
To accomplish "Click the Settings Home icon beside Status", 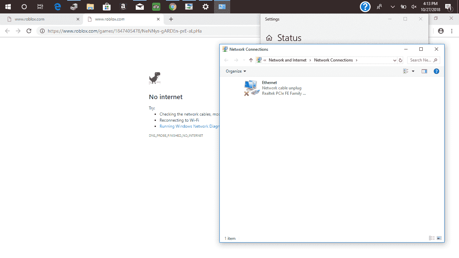I will 269,38.
